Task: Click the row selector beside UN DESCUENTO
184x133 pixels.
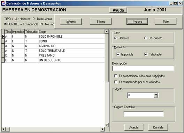Action: pyautogui.click(x=3, y=60)
